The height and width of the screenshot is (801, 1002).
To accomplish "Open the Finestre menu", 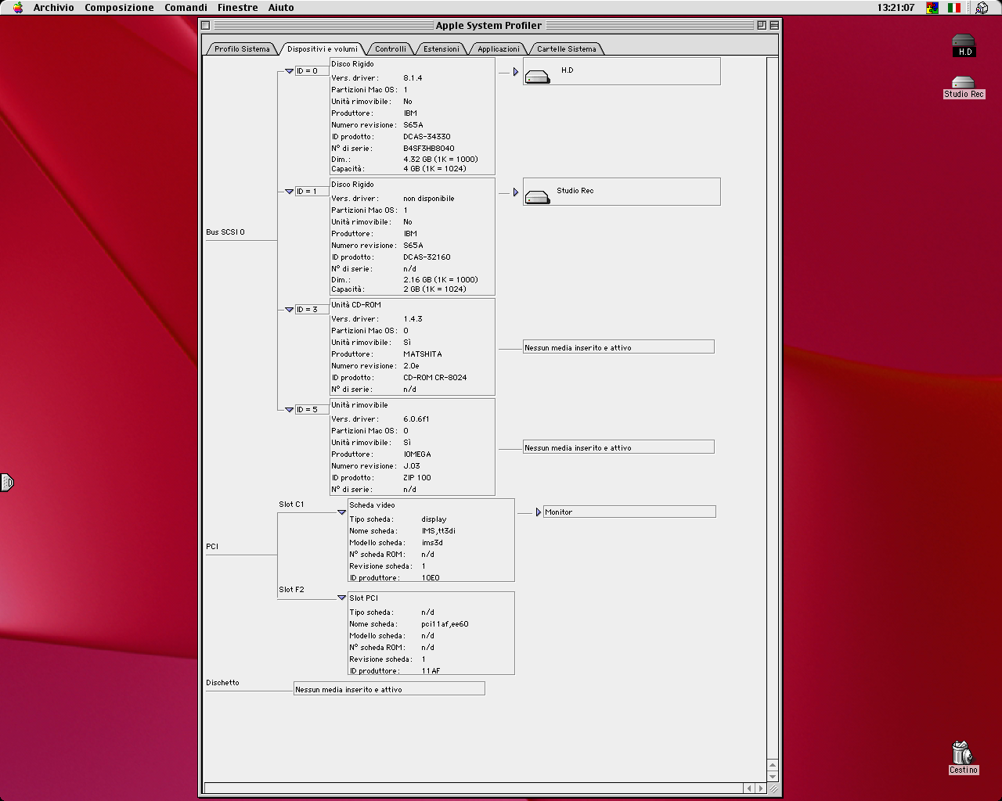I will pos(237,8).
